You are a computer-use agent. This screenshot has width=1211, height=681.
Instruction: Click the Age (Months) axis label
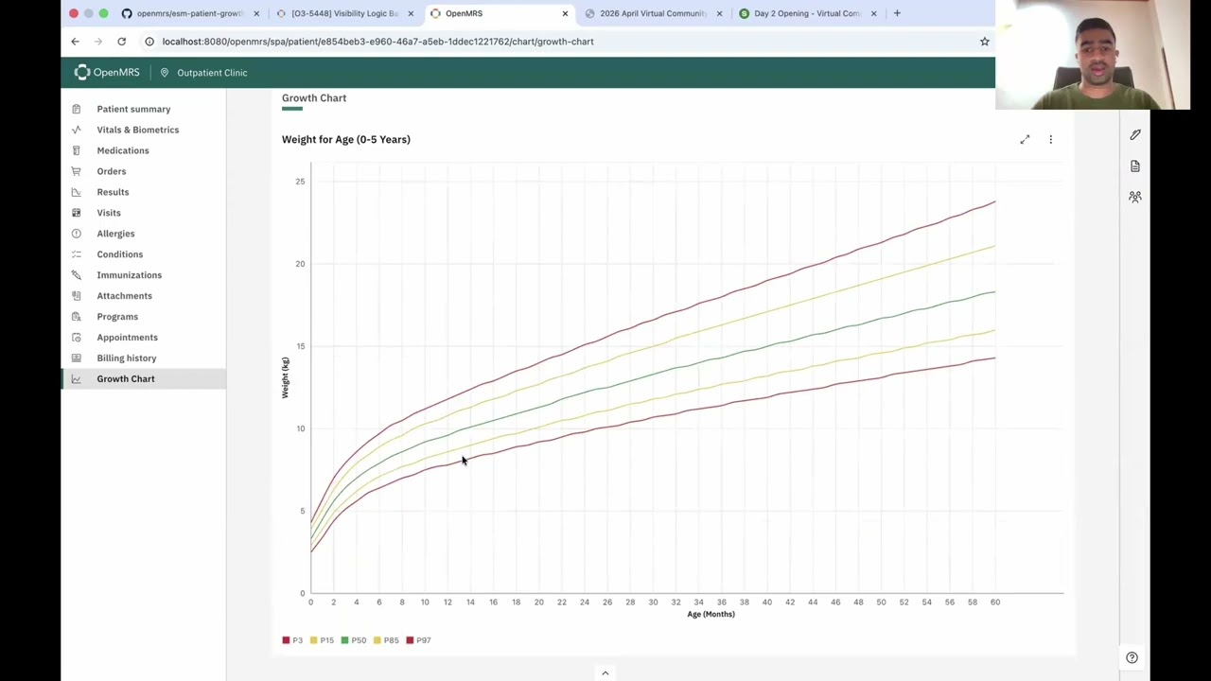point(711,614)
